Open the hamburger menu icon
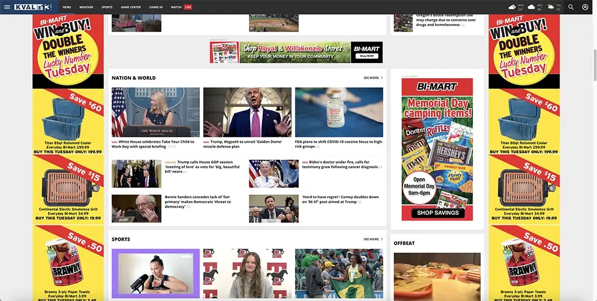Image resolution: width=597 pixels, height=301 pixels. coord(7,7)
